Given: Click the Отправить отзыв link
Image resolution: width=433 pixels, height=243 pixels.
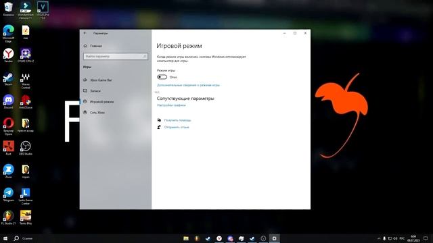Looking at the screenshot, I should (177, 128).
